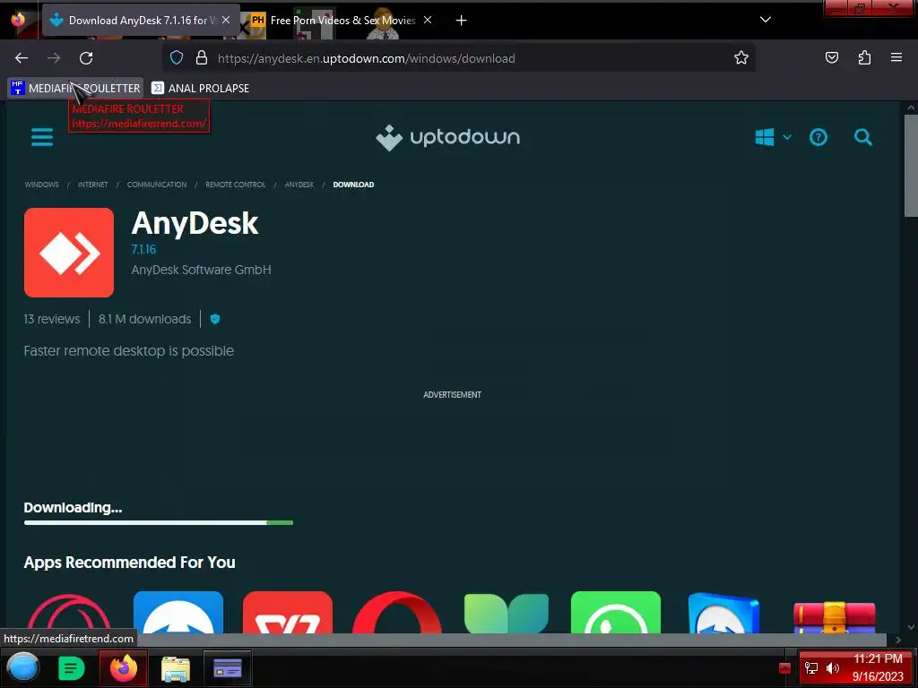Open MEDIAFIRE ROULETTER bookmark
This screenshot has width=918, height=688.
pos(75,89)
